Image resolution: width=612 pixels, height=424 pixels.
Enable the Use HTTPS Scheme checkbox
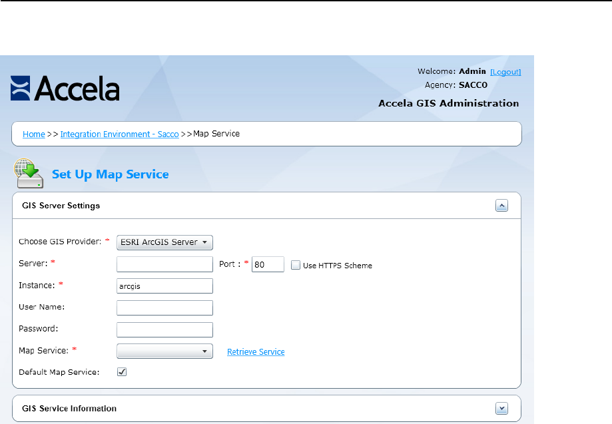[296, 265]
